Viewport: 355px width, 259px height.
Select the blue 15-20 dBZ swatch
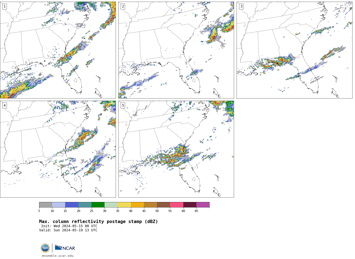click(x=72, y=205)
